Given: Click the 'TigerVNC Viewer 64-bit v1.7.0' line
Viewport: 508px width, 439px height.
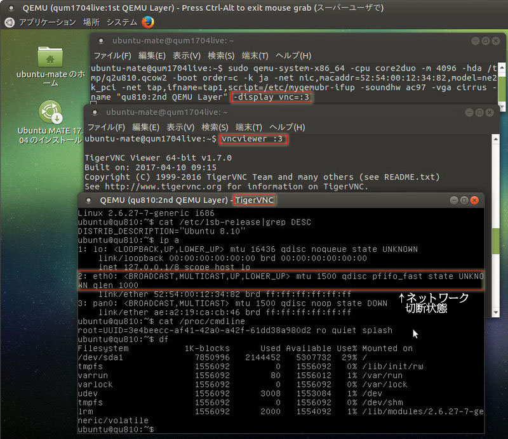Looking at the screenshot, I should [158, 158].
